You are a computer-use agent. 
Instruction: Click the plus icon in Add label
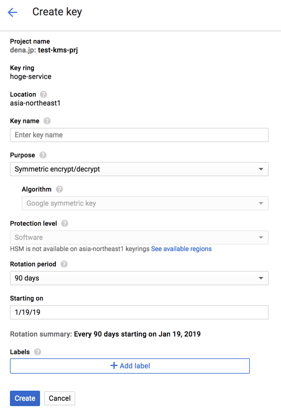[114, 365]
